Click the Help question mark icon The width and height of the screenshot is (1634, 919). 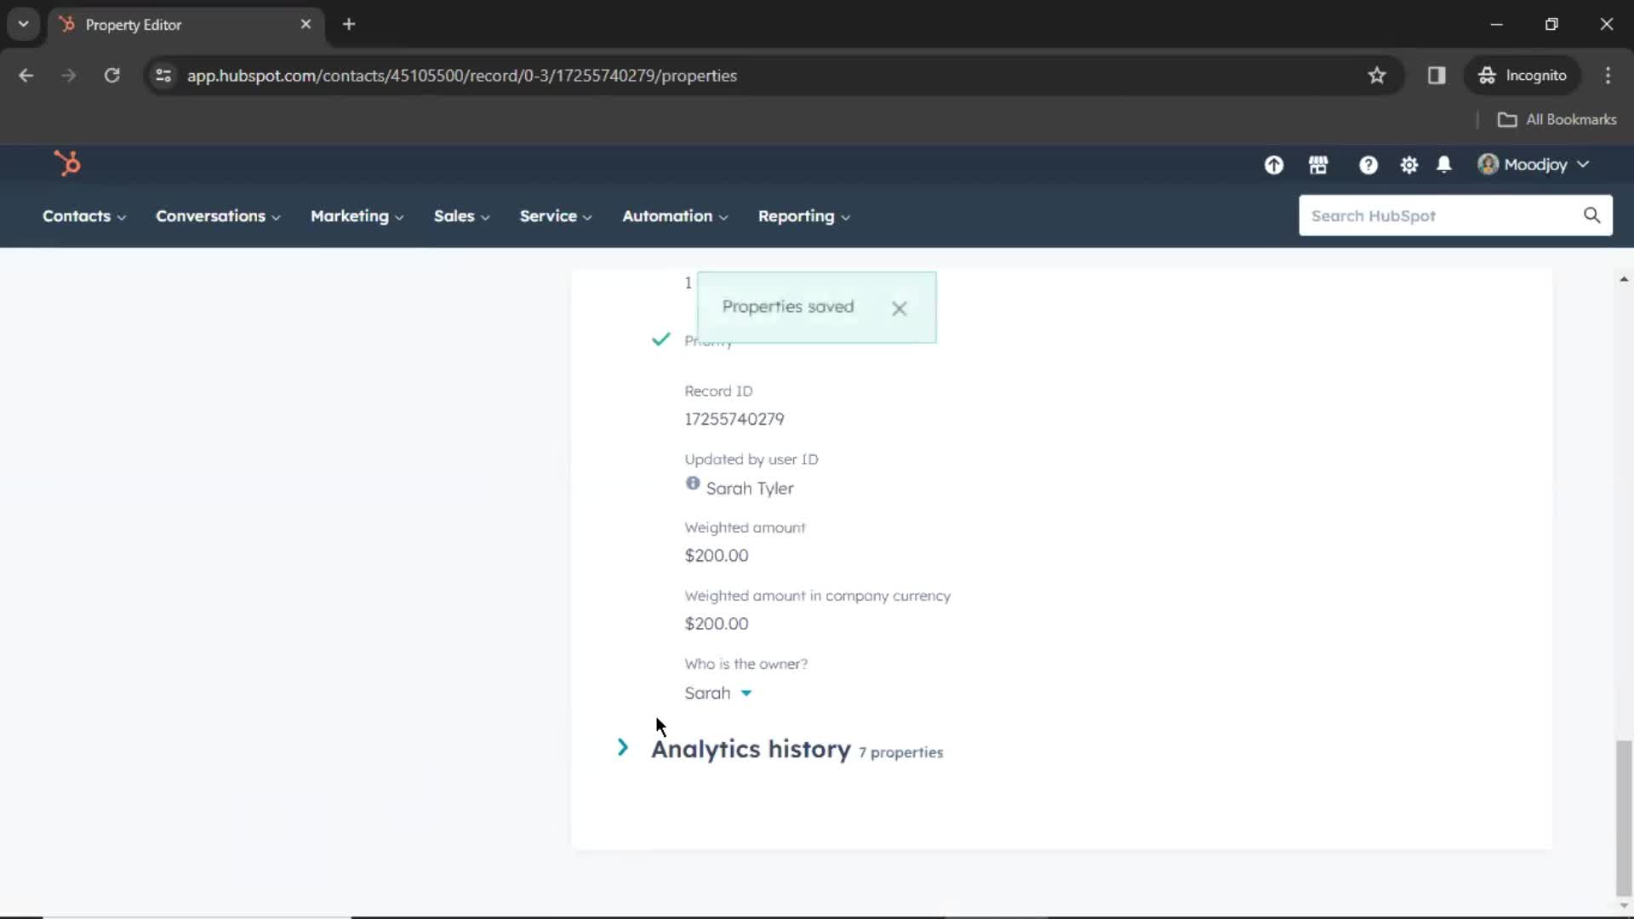pos(1368,165)
